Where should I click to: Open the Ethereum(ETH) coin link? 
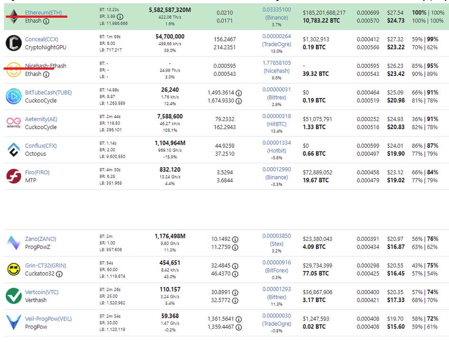click(43, 13)
